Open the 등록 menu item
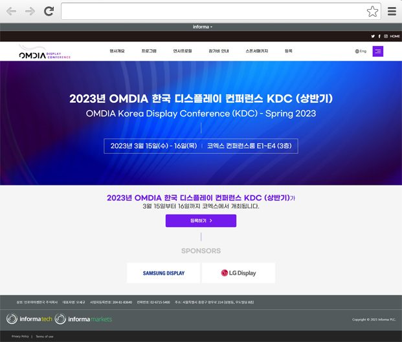402x342 pixels. click(x=289, y=51)
